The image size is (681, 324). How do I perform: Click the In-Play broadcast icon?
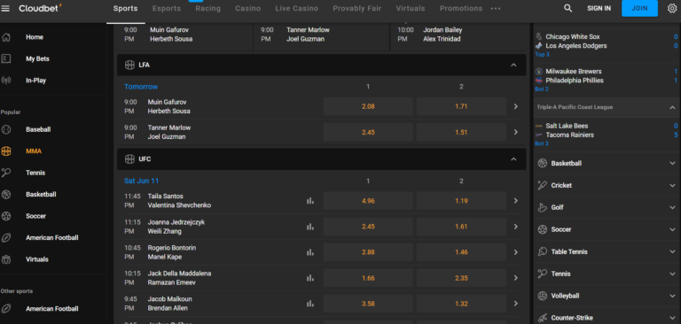tap(6, 81)
